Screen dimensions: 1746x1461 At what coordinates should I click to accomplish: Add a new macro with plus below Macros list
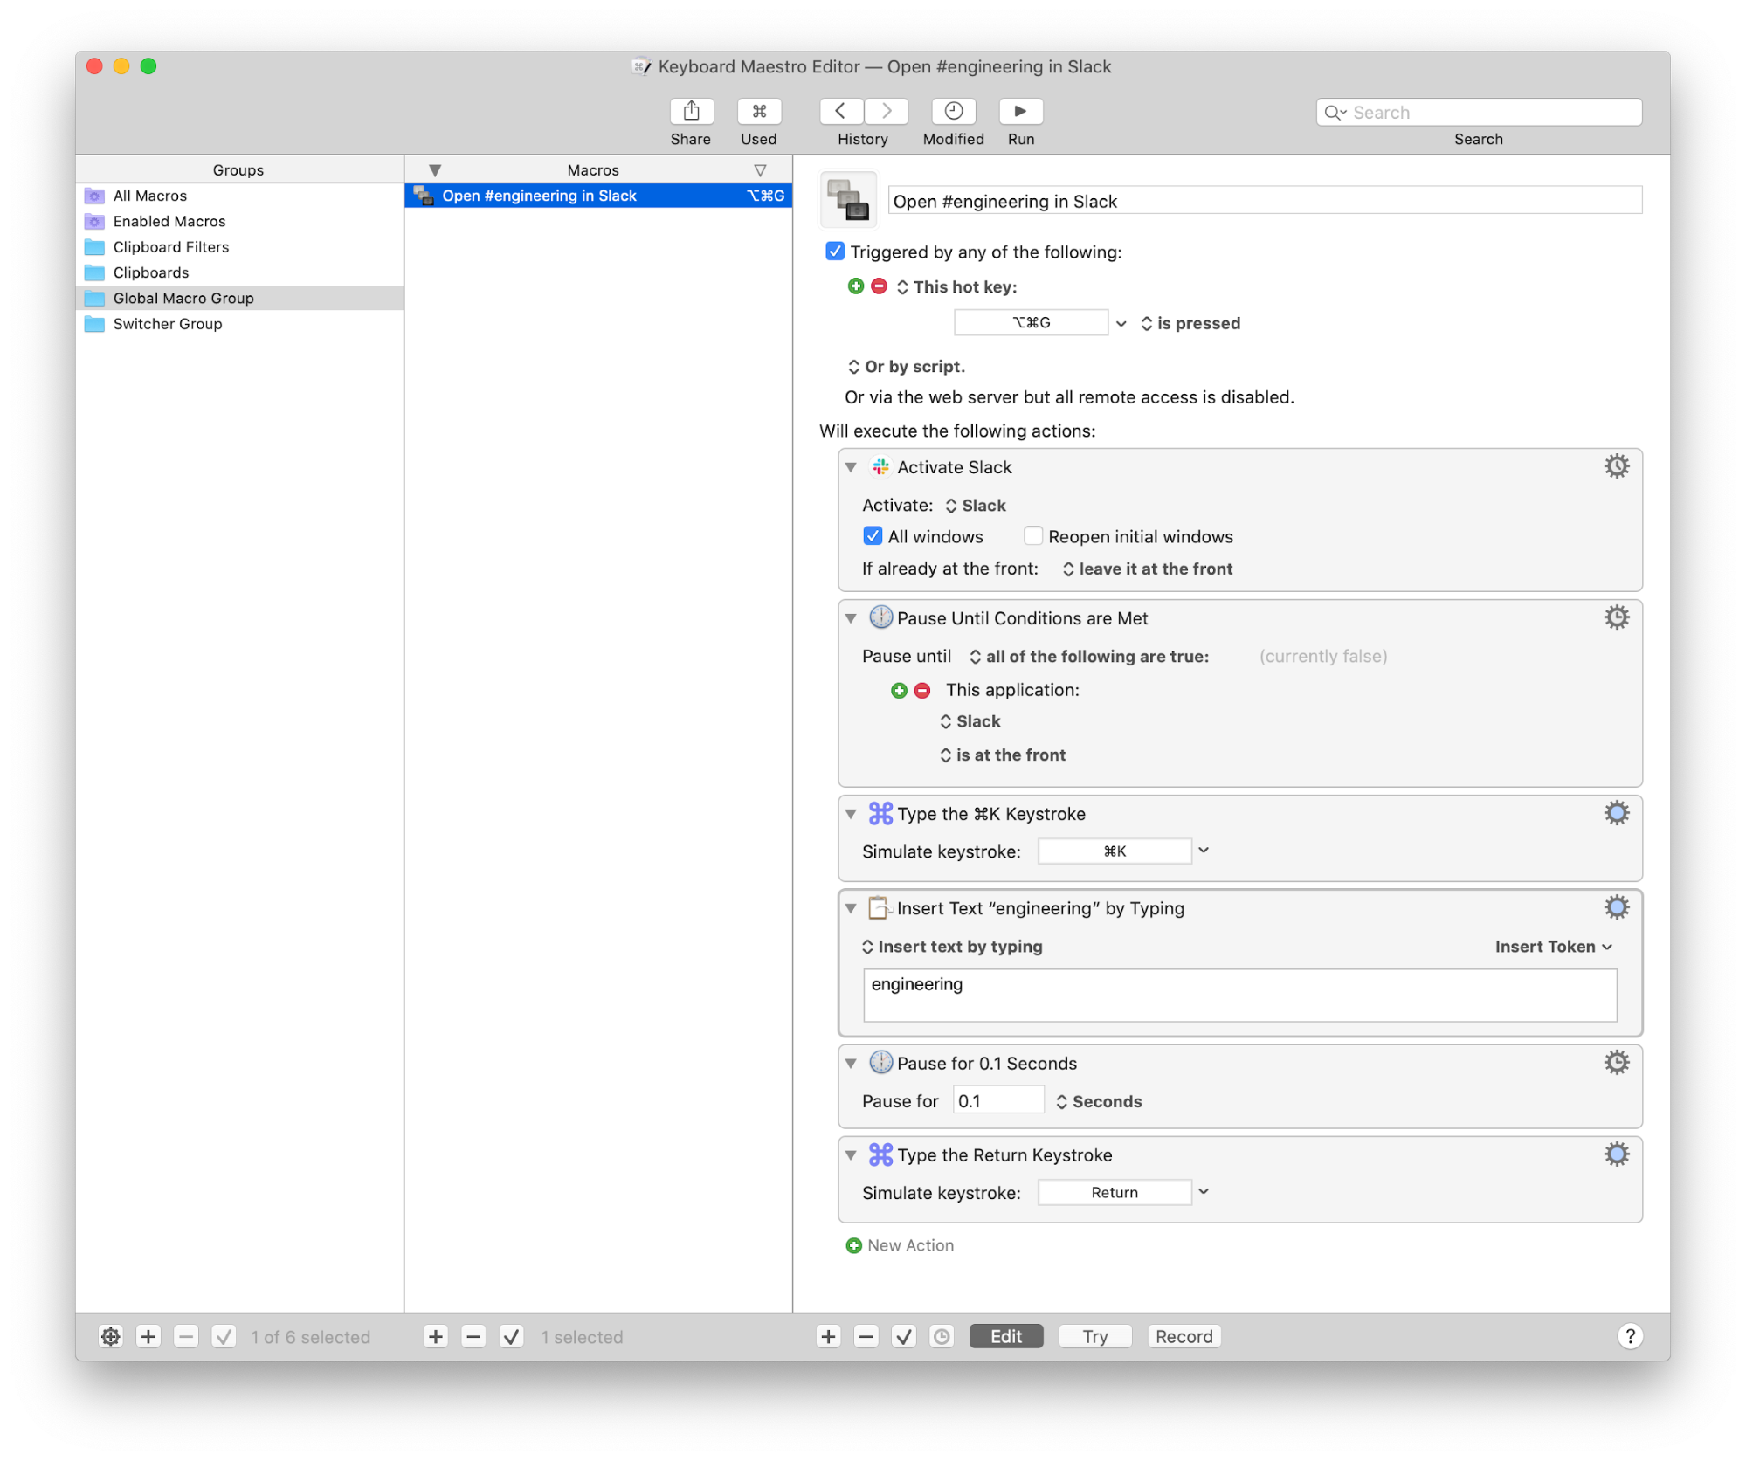436,1336
